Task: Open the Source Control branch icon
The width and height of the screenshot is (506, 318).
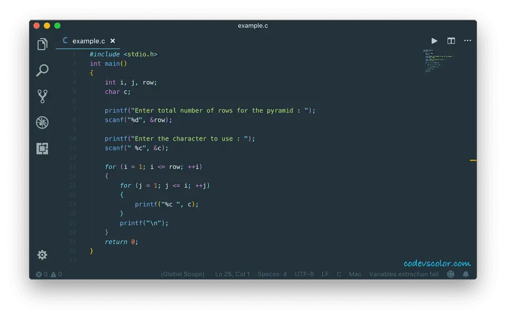Action: click(x=43, y=96)
